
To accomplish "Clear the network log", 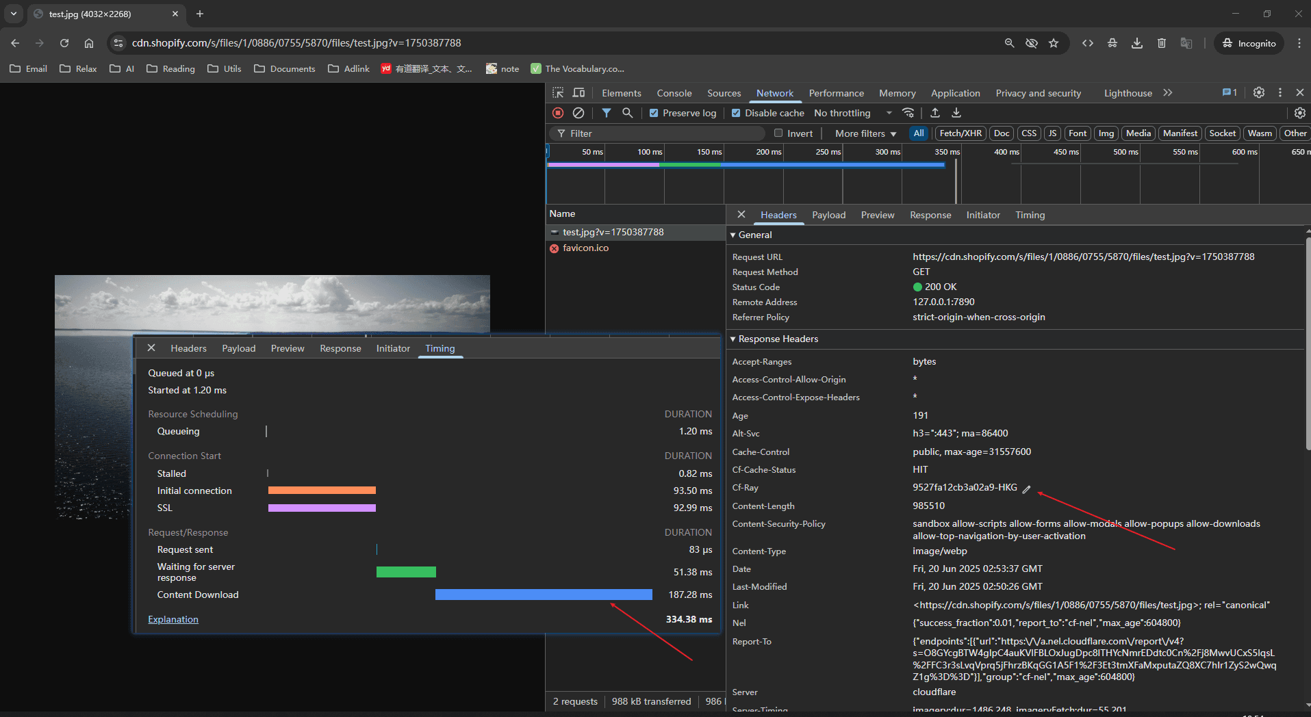I will pyautogui.click(x=578, y=113).
